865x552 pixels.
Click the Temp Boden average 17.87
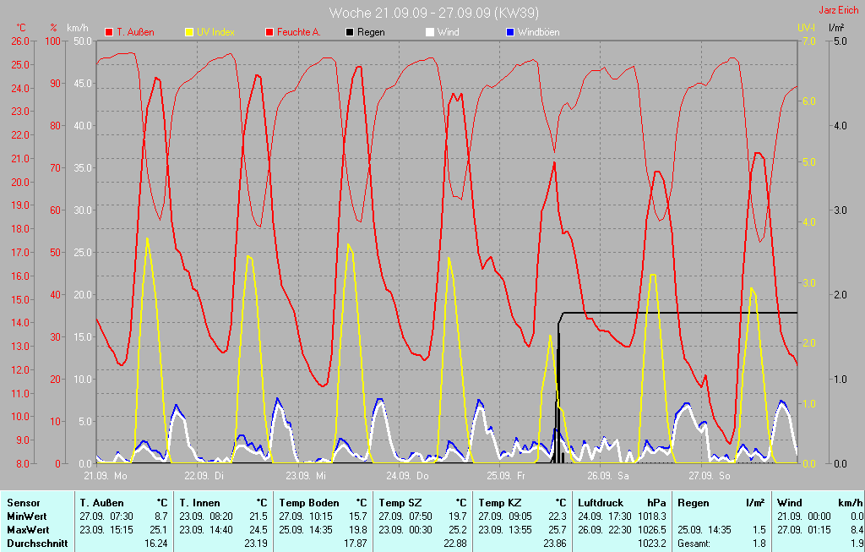356,544
